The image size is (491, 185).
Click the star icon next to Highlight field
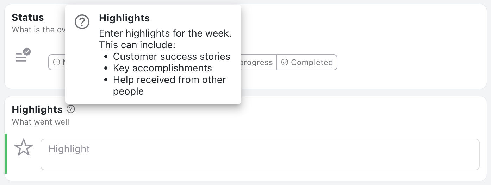click(x=24, y=148)
